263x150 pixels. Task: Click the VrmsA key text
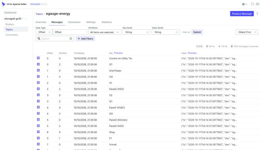click(113, 144)
